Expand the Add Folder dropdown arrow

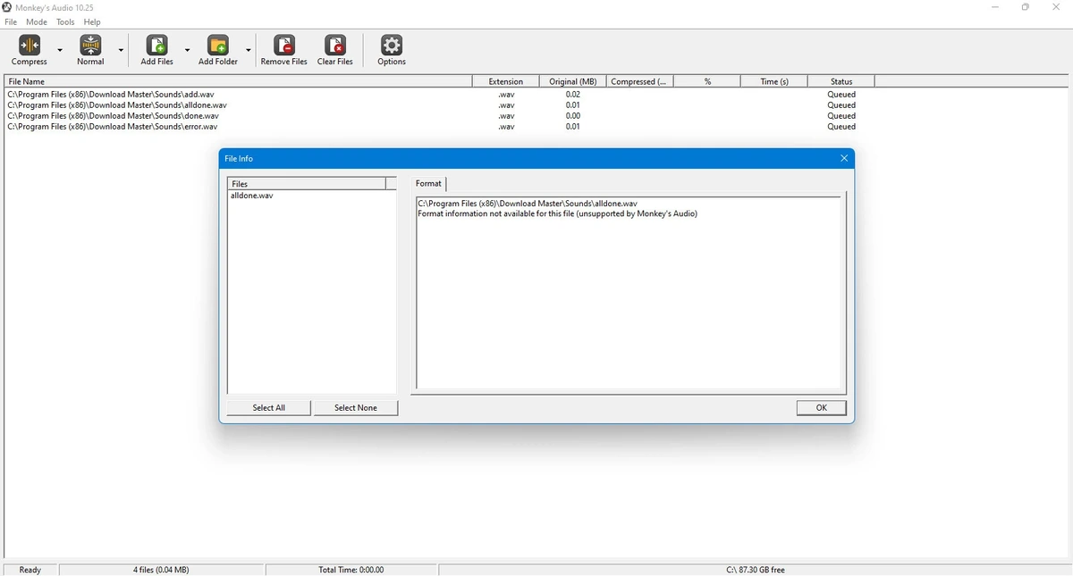(249, 50)
